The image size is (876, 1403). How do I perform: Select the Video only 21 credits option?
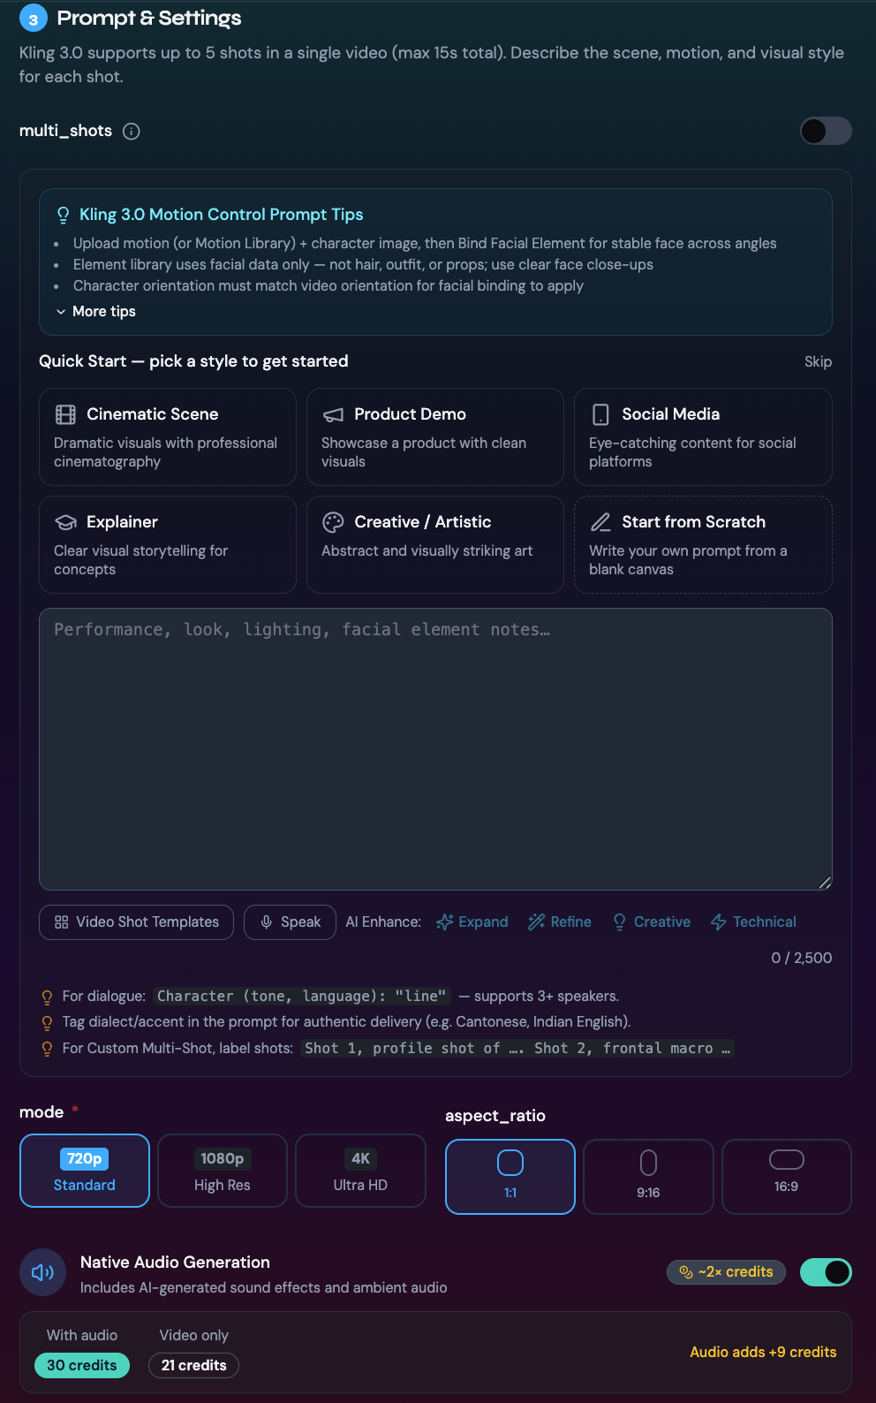coord(193,1365)
